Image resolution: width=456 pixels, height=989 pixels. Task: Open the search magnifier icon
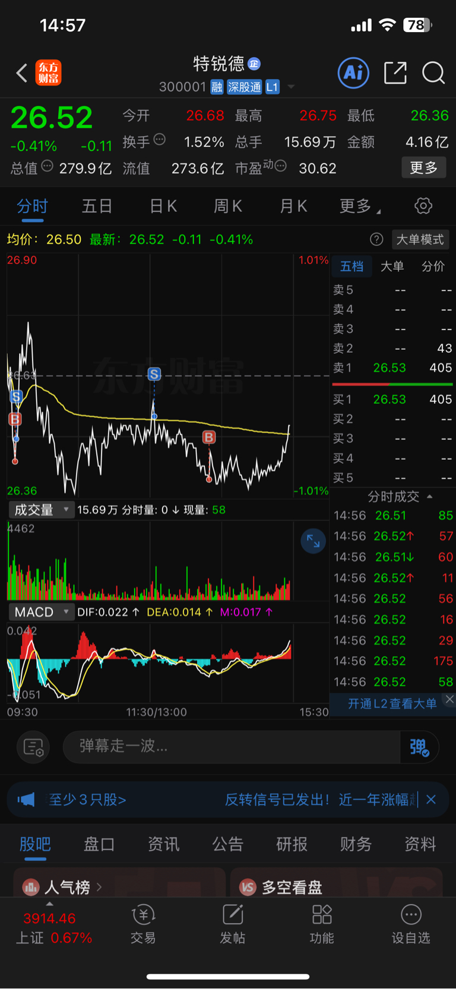coord(433,73)
